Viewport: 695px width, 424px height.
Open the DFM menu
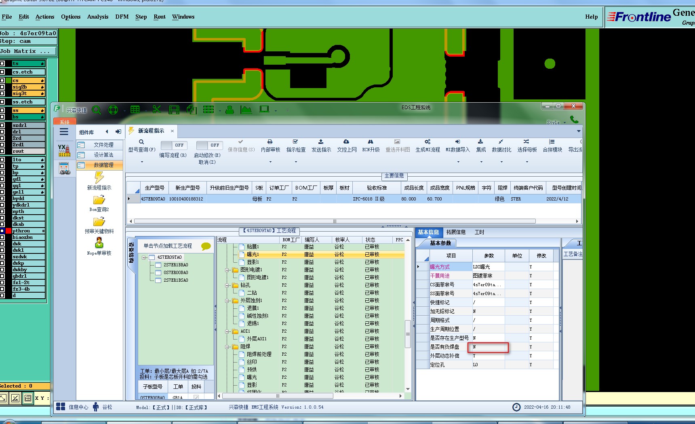click(122, 17)
